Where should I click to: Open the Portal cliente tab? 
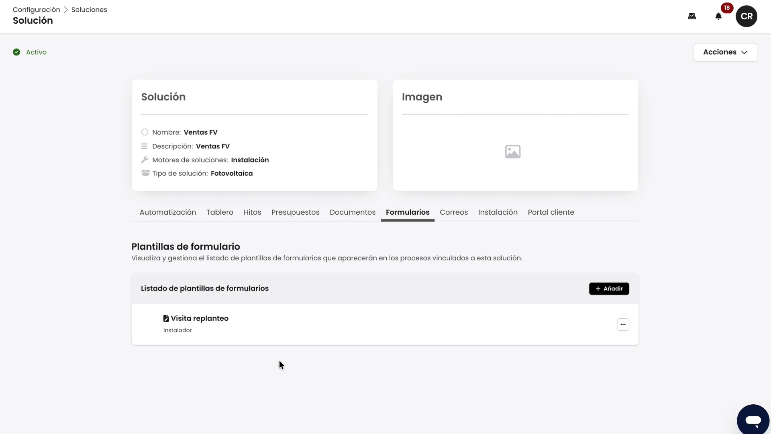pyautogui.click(x=551, y=212)
